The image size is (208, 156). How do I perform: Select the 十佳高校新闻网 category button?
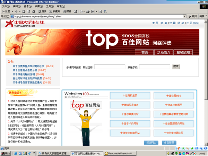pos(174,105)
